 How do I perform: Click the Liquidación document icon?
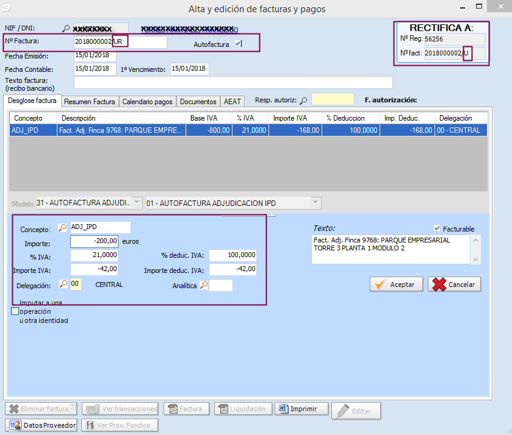click(223, 409)
